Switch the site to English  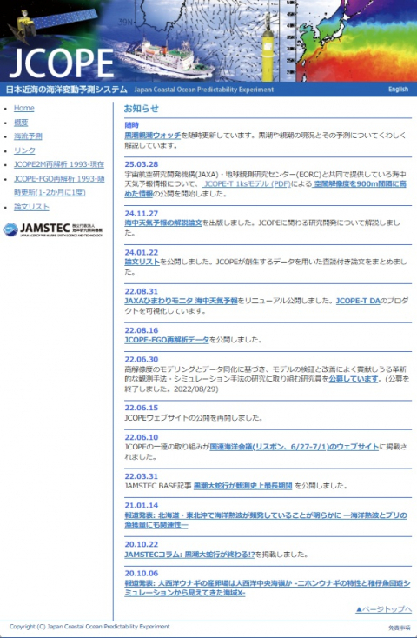[398, 90]
